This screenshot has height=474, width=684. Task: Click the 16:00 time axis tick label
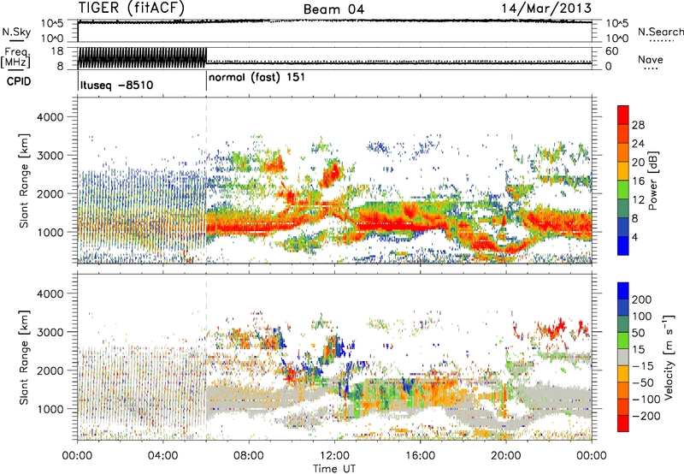(x=420, y=456)
